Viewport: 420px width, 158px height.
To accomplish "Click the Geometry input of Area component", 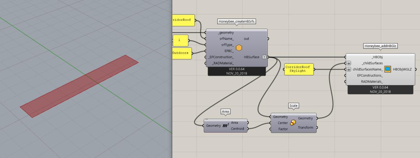I will 213,126.
